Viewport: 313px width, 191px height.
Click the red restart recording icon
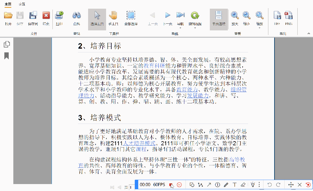308,185
